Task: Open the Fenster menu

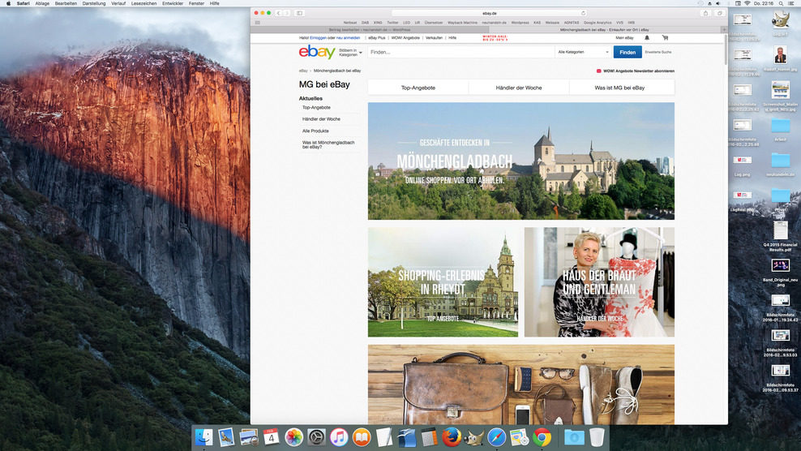Action: coord(196,3)
